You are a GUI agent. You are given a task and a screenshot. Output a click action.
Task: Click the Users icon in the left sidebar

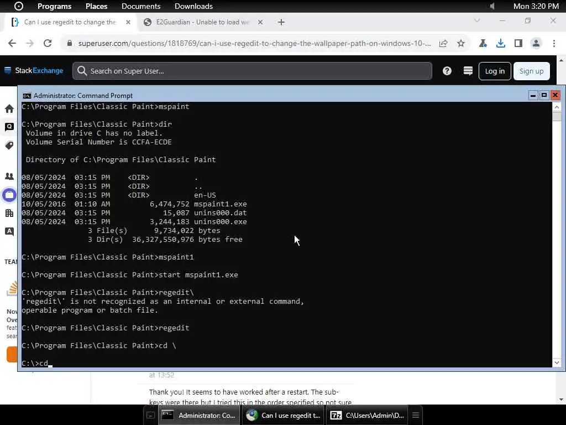pos(9,177)
